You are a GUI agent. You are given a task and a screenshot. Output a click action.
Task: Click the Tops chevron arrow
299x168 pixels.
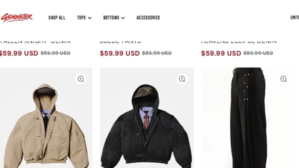[x=90, y=18]
